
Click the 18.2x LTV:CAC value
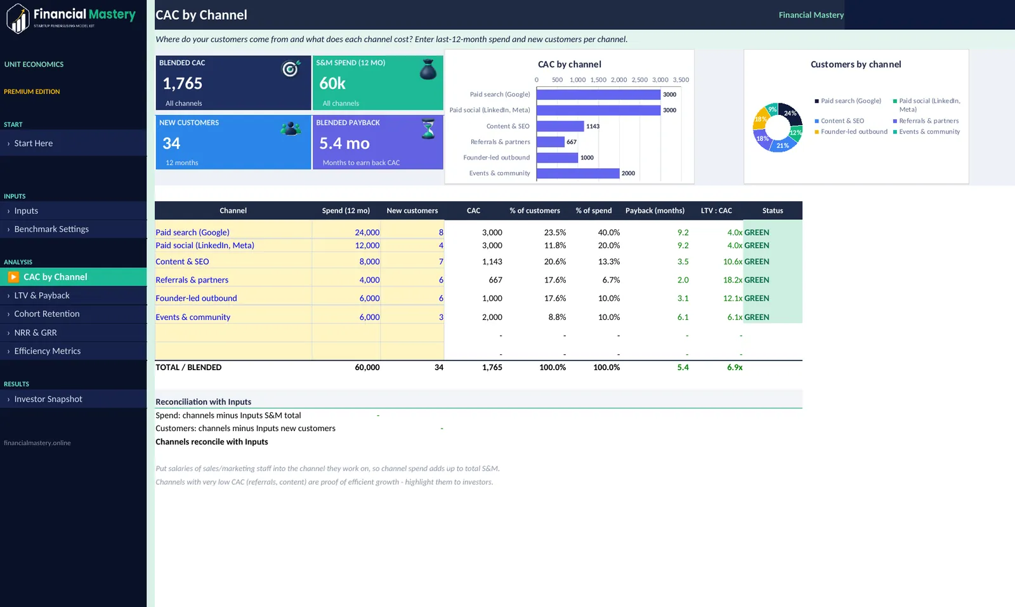click(733, 280)
